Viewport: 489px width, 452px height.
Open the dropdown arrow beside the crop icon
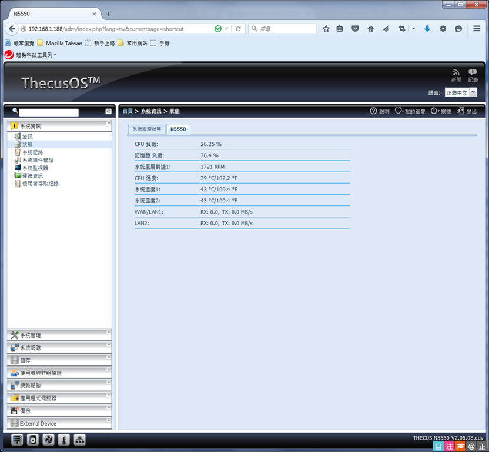(414, 29)
